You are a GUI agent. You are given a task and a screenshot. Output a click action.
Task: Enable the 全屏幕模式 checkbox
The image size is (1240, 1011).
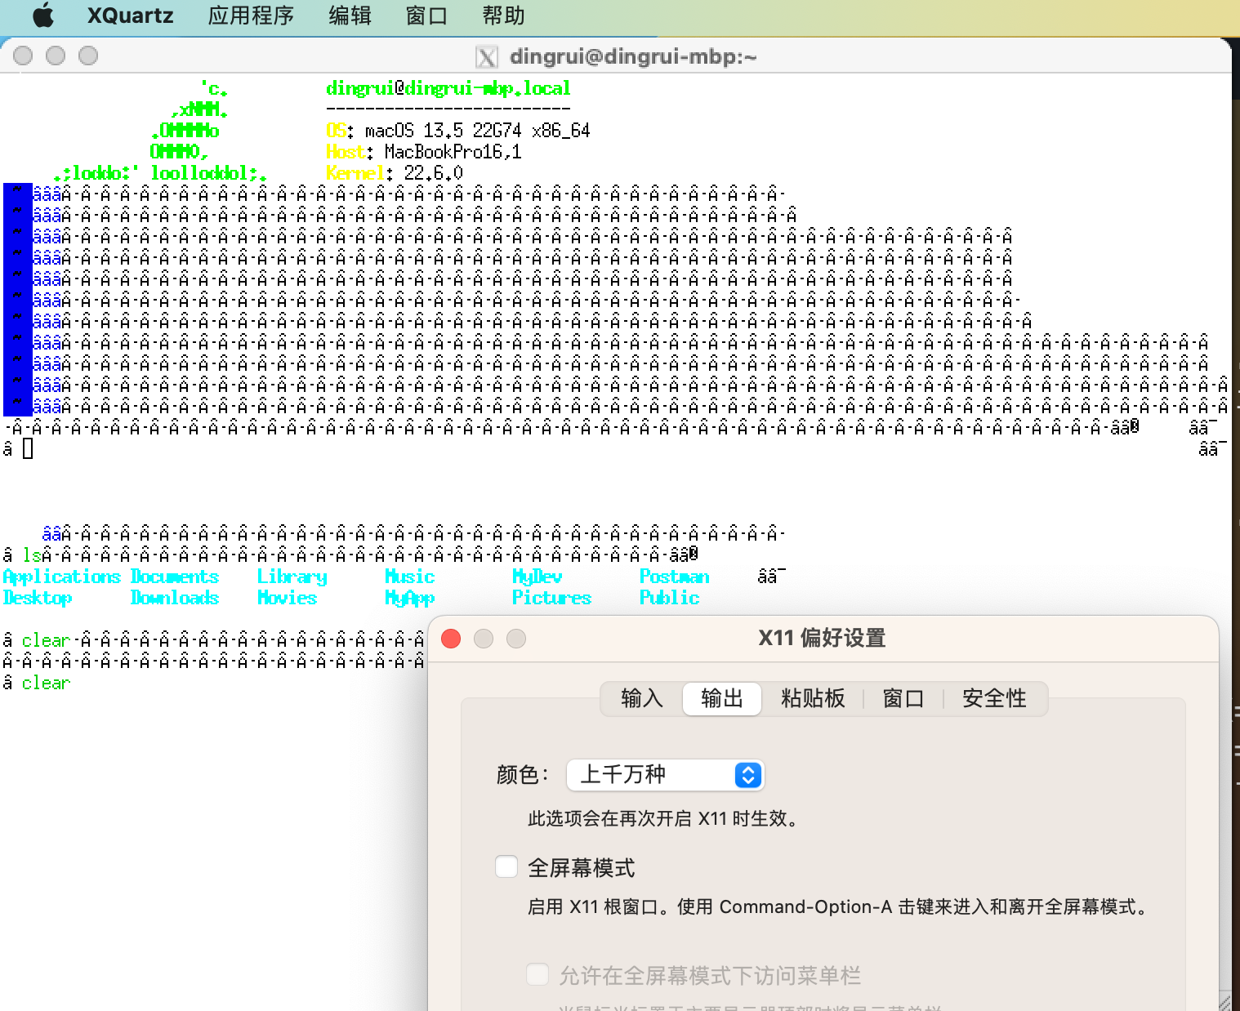coord(506,866)
